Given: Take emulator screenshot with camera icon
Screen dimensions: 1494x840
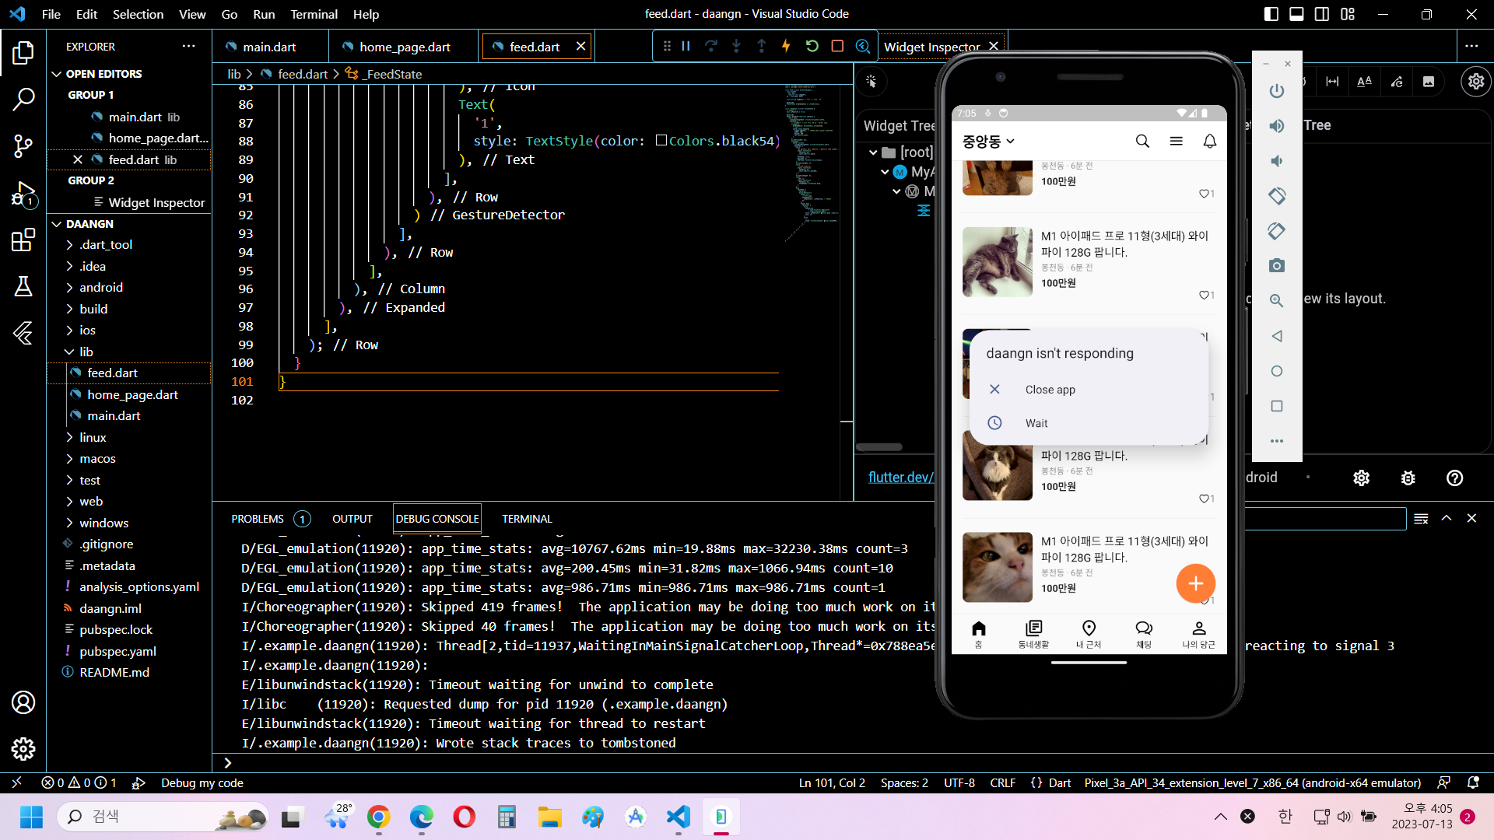Looking at the screenshot, I should coord(1276,266).
